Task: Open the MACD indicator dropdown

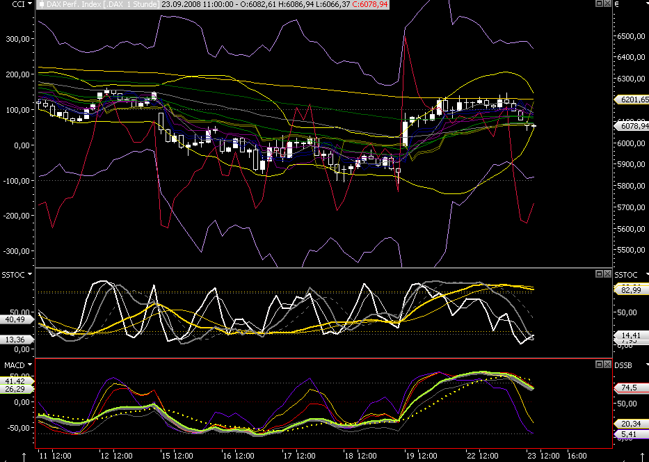Action: tap(29, 365)
